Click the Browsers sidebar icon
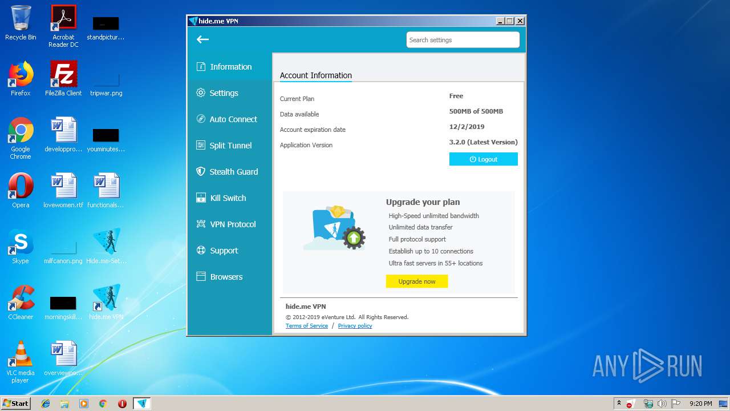 [x=201, y=277]
